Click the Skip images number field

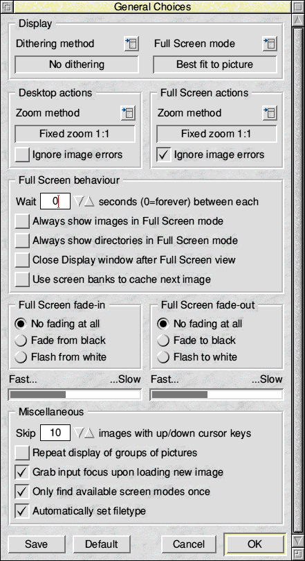55,433
